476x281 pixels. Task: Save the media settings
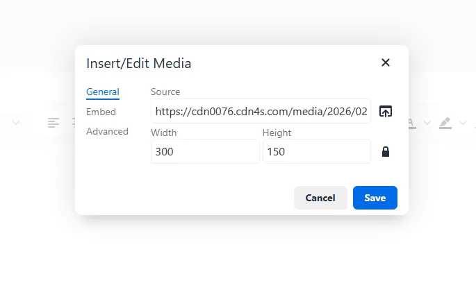tap(375, 198)
